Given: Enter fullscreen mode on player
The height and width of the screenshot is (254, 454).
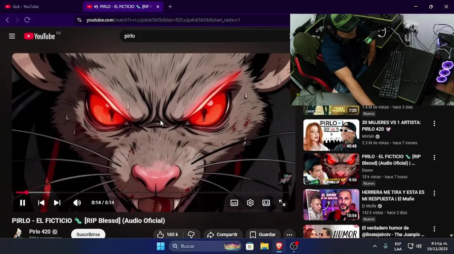Looking at the screenshot, I should (282, 203).
